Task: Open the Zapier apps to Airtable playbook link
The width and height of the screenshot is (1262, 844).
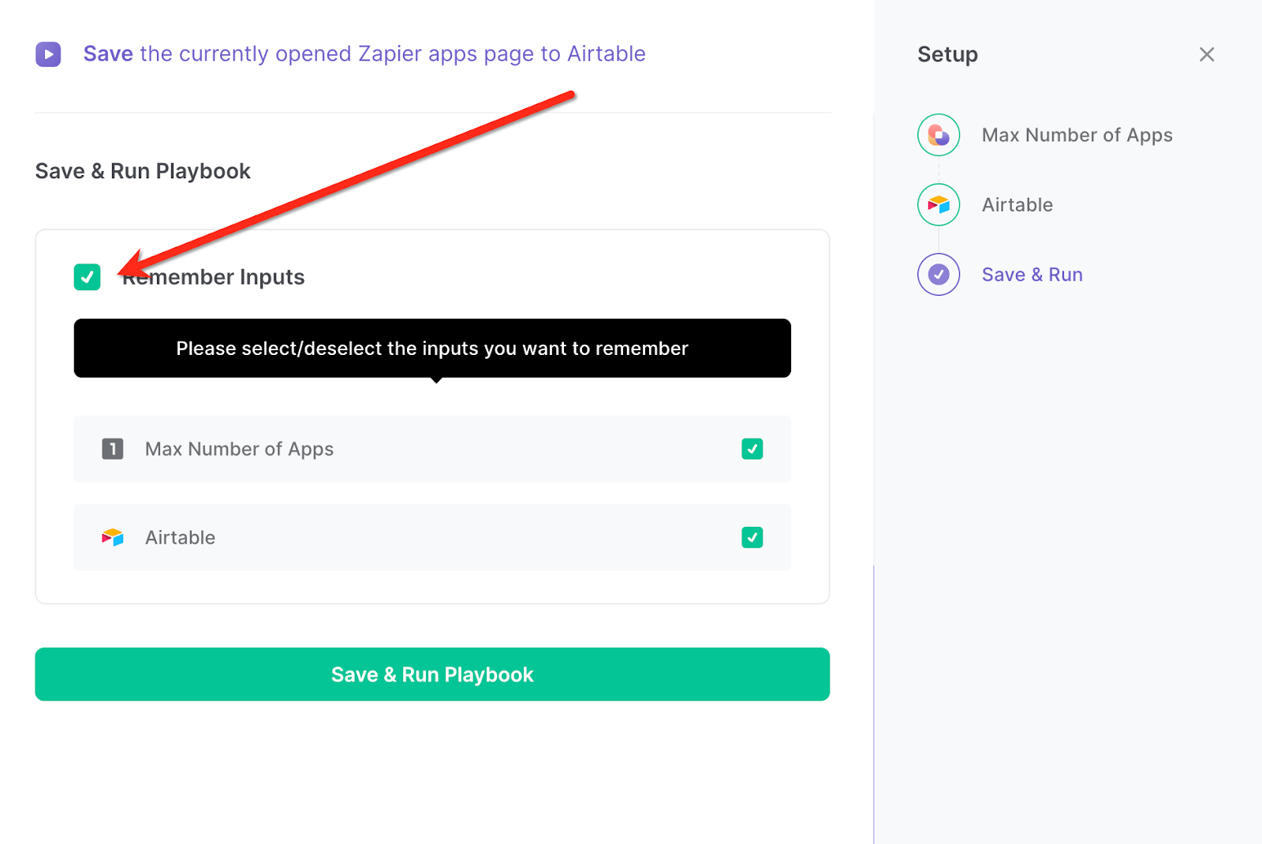Action: click(x=363, y=54)
